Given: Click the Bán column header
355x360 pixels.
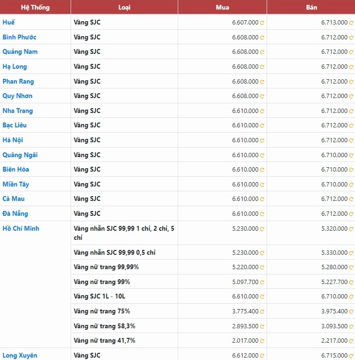Looking at the screenshot, I should click(x=311, y=7).
